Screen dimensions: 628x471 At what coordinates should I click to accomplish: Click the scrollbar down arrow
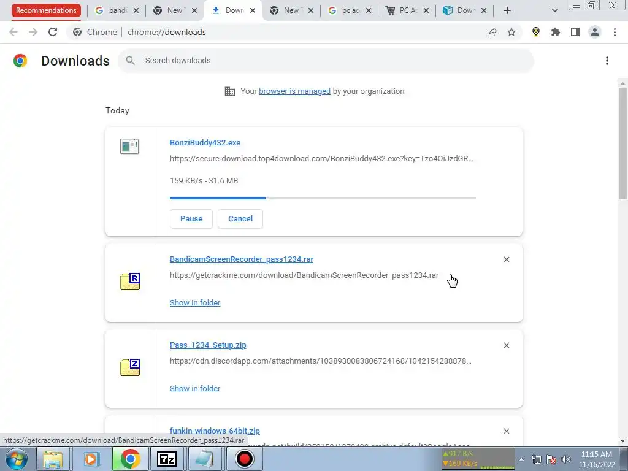pyautogui.click(x=622, y=441)
